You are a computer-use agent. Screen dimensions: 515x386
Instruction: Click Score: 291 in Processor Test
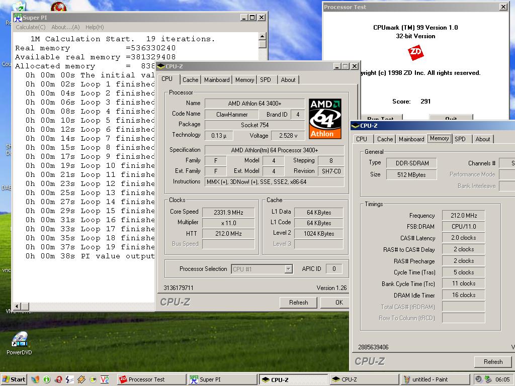pos(411,102)
